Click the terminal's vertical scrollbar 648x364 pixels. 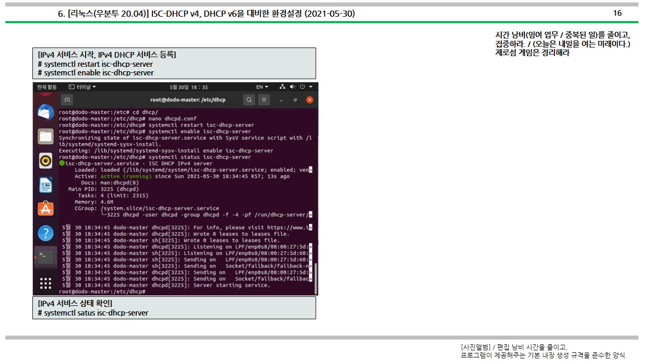click(x=316, y=278)
